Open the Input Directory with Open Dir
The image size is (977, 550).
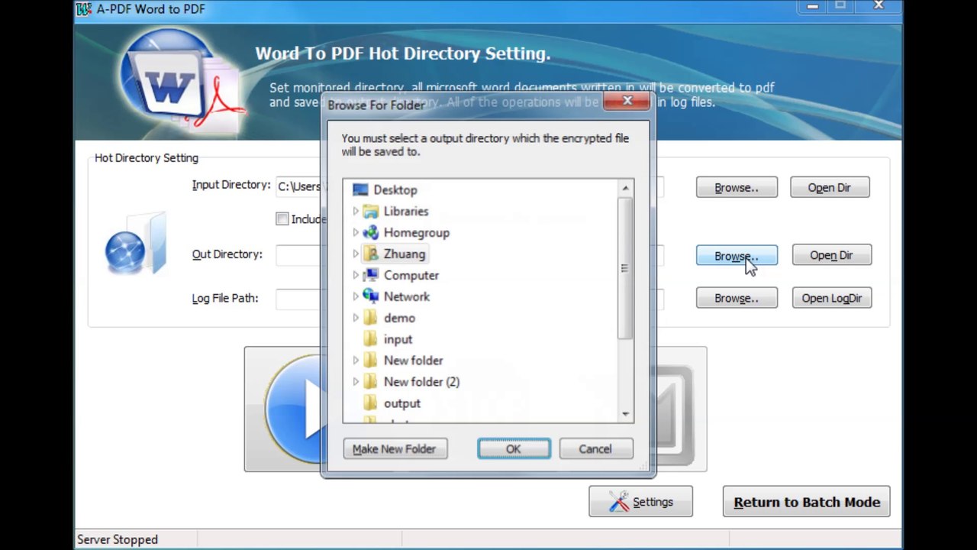tap(829, 188)
